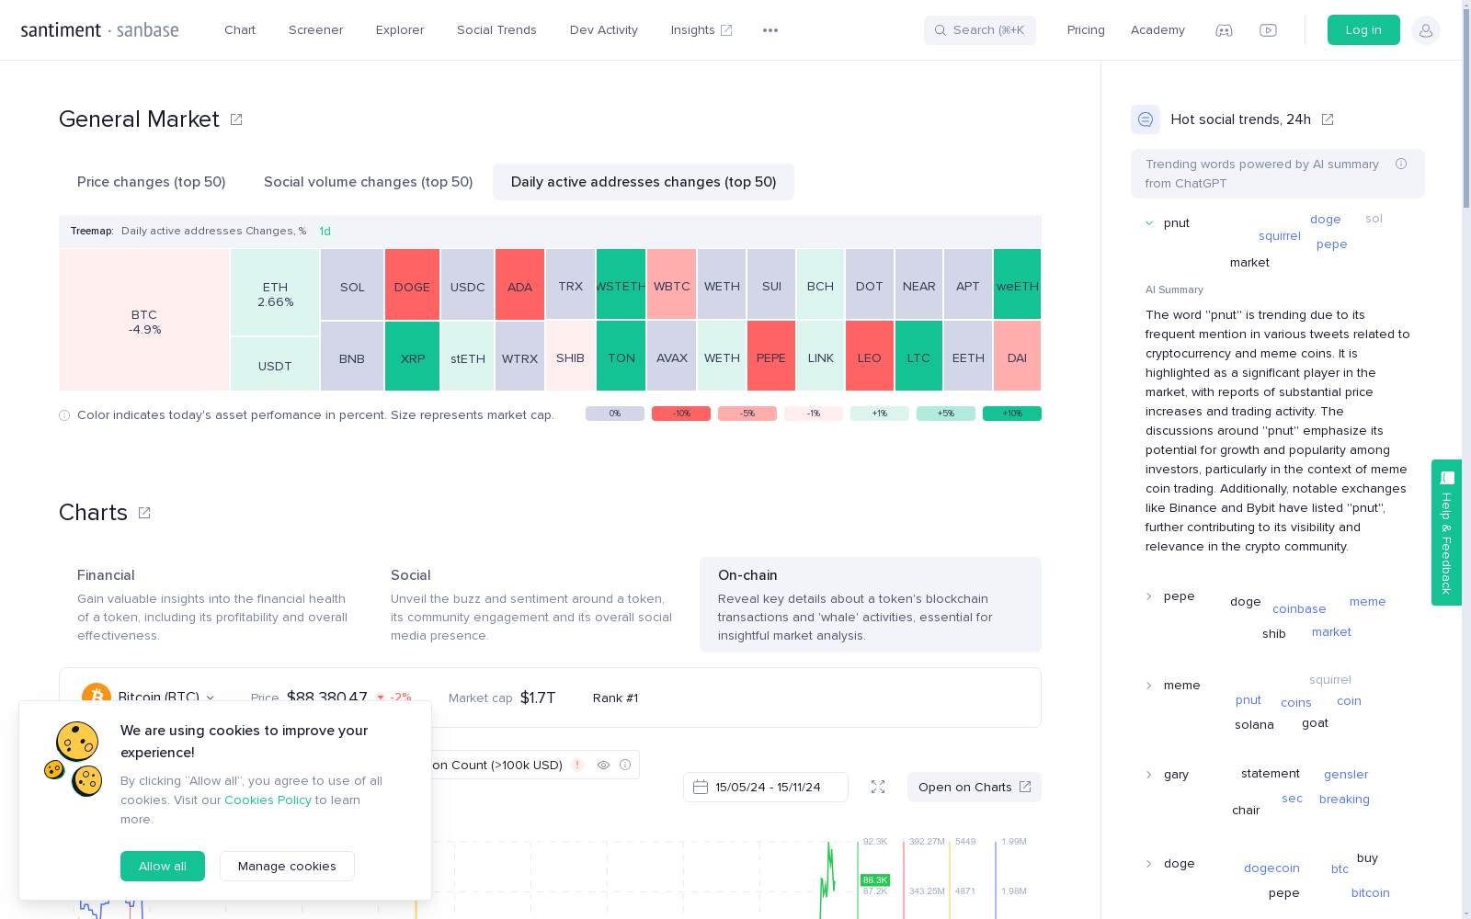This screenshot has width=1471, height=919.
Task: Open the Cookies Policy link
Action: [x=268, y=800]
